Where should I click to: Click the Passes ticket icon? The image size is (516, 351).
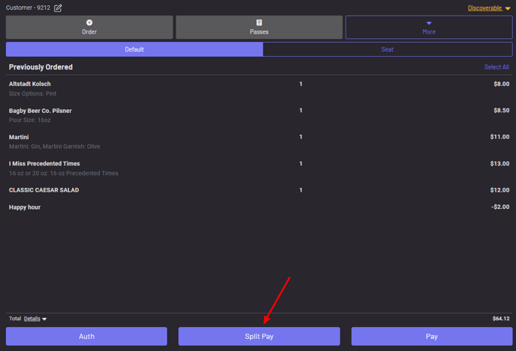(x=259, y=23)
